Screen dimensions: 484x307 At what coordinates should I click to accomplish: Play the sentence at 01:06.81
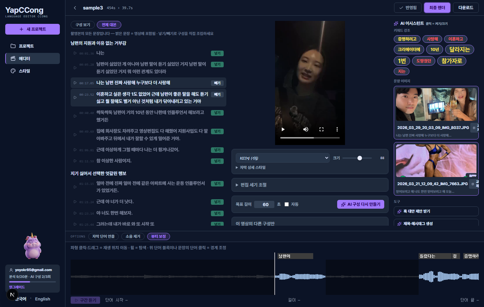point(75,150)
